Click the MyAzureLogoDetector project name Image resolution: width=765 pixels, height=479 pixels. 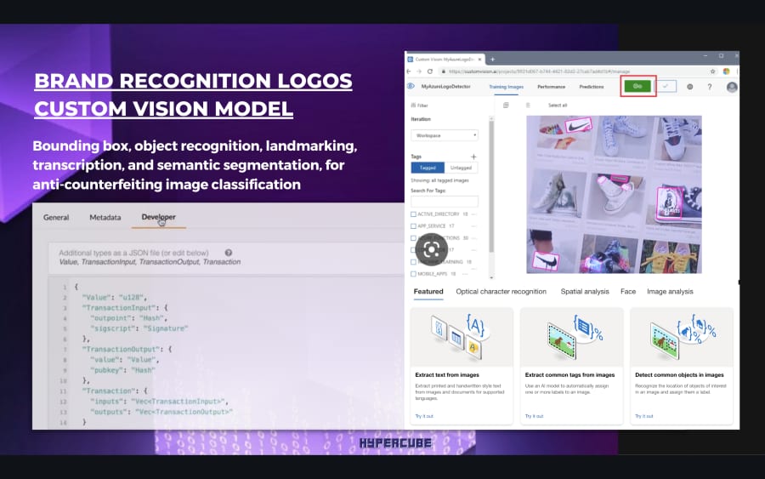[x=445, y=87]
